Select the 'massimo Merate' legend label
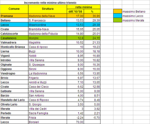 (x=133, y=20)
